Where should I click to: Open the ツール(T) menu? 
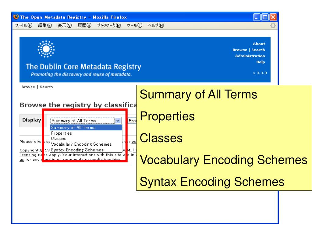134,26
